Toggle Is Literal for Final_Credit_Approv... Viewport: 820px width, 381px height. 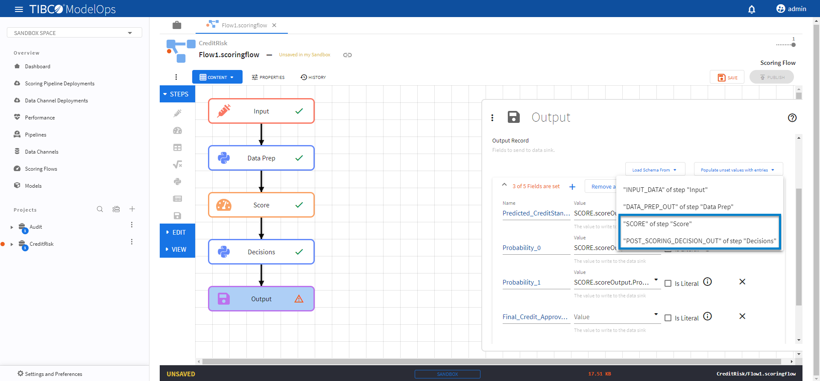[x=668, y=318]
